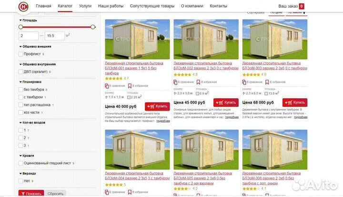Image resolution: width=343 pixels, height=197 pixels.
Task: Click compare icon under БДЭоМ-004
Action: pyautogui.click(x=107, y=192)
